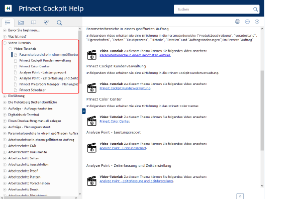Click page icon beside Analyze Point - Leistungsreport
The height and width of the screenshot is (199, 304).
16,72
